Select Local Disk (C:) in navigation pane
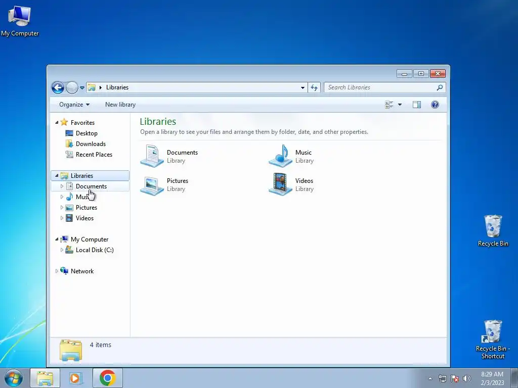The width and height of the screenshot is (518, 388). (x=95, y=250)
